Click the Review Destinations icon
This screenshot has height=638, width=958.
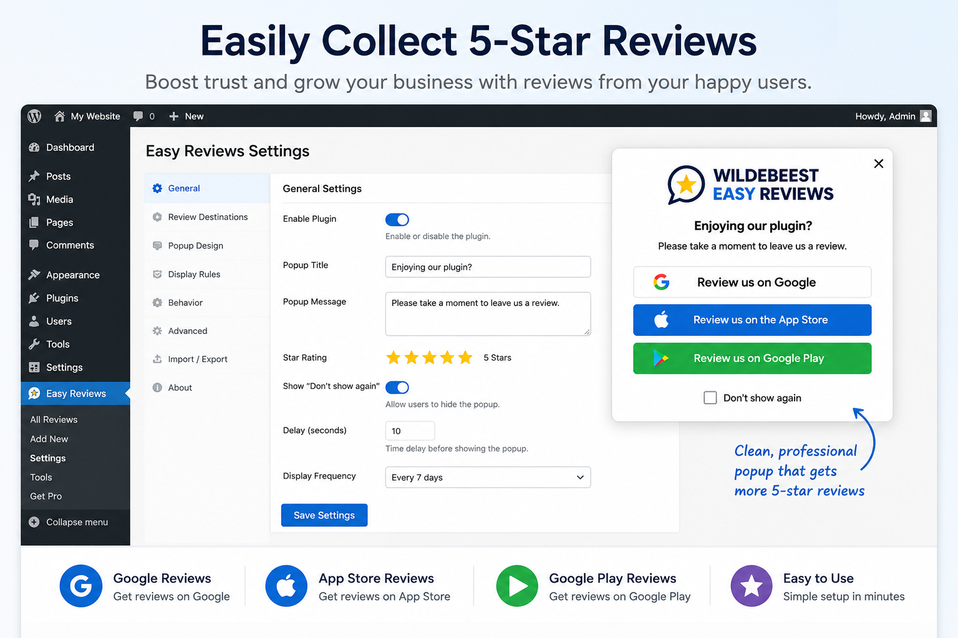tap(157, 217)
